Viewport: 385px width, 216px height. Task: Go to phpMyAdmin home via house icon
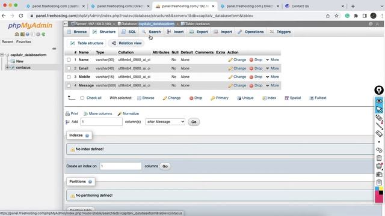click(17, 34)
